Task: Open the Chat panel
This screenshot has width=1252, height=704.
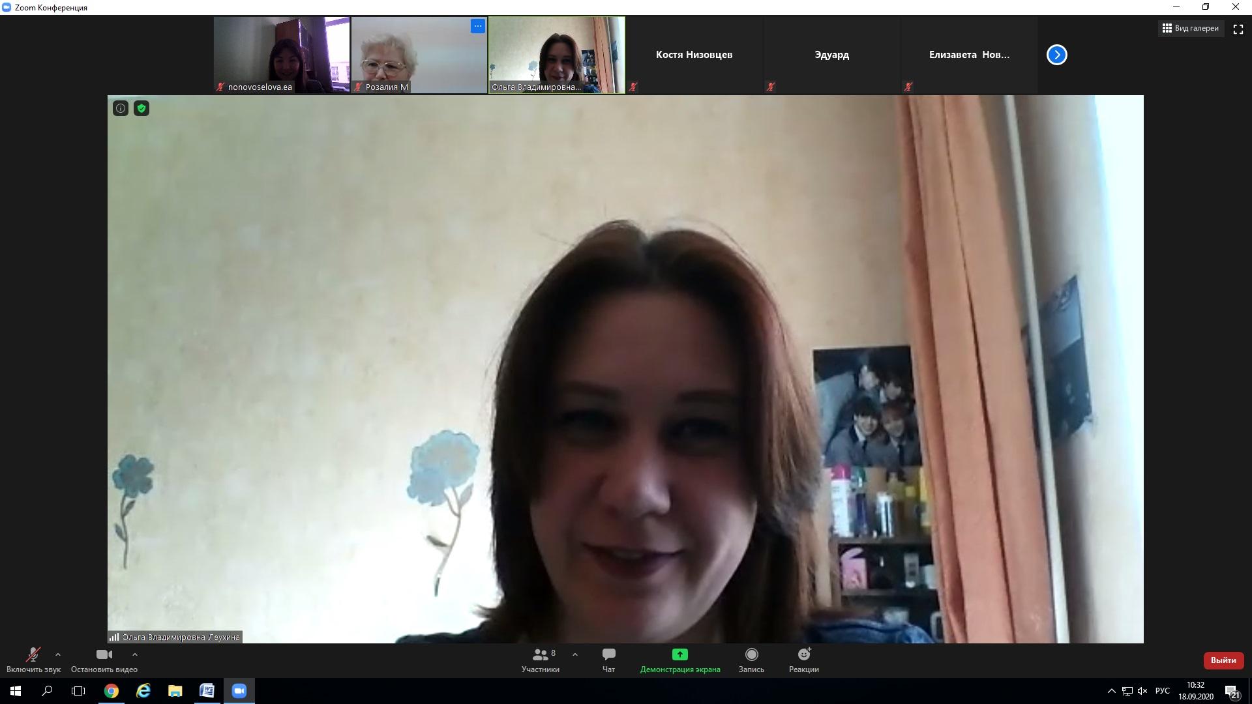Action: 608,660
